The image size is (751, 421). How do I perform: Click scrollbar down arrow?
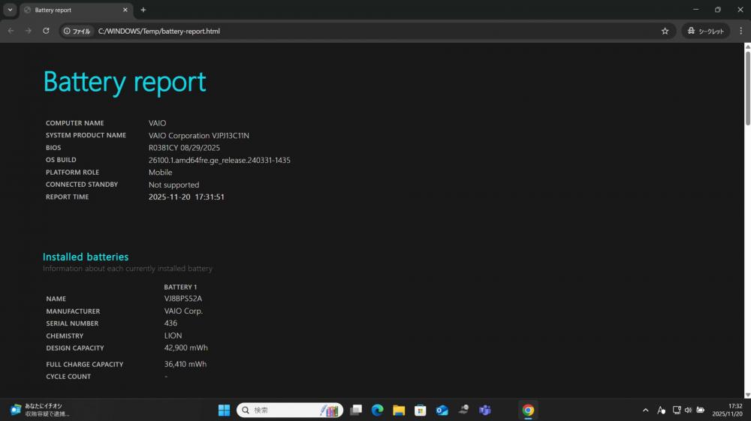(747, 395)
